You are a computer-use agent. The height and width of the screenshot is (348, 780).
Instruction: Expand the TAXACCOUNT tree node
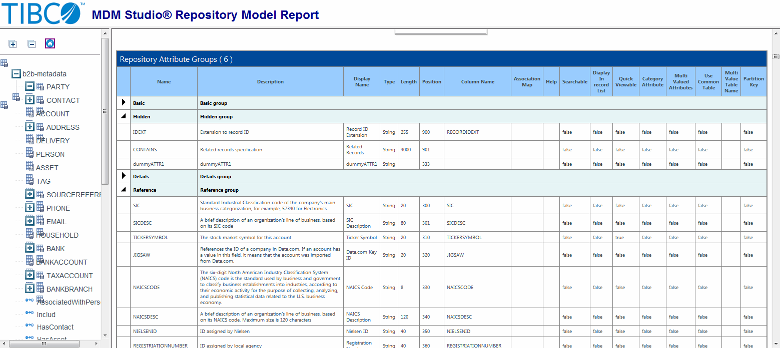tap(30, 275)
